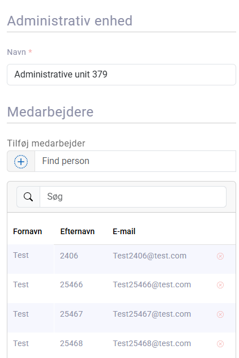Select the Test25466@test.com email cell
239x358 pixels.
click(152, 284)
